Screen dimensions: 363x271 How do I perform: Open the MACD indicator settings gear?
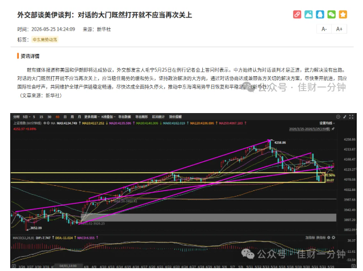coord(329,237)
